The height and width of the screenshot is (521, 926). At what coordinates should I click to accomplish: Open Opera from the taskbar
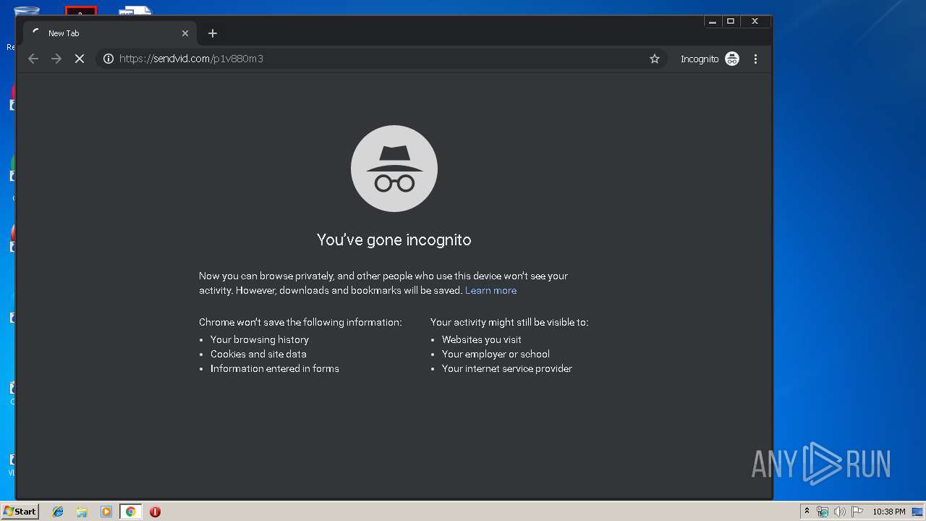coord(155,512)
